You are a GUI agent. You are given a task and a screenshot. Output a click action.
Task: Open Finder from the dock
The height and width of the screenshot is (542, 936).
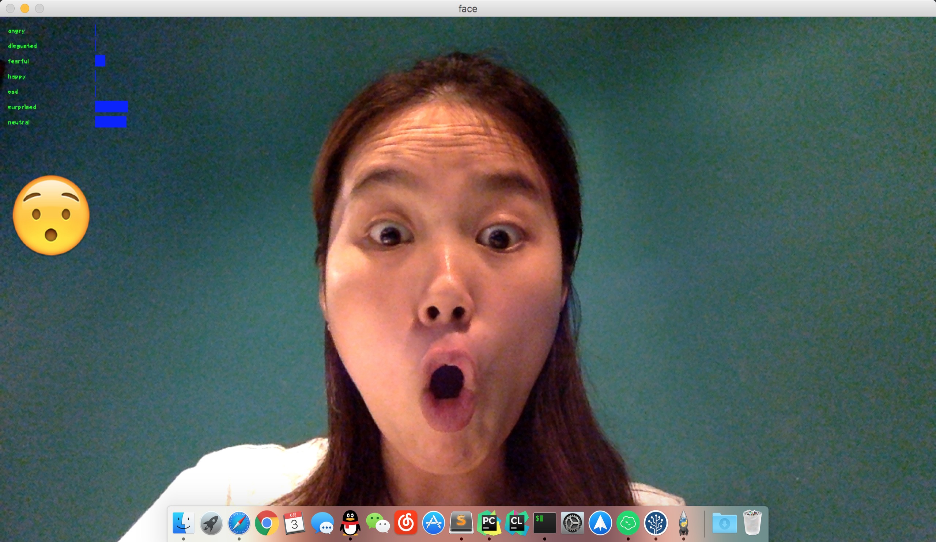183,523
